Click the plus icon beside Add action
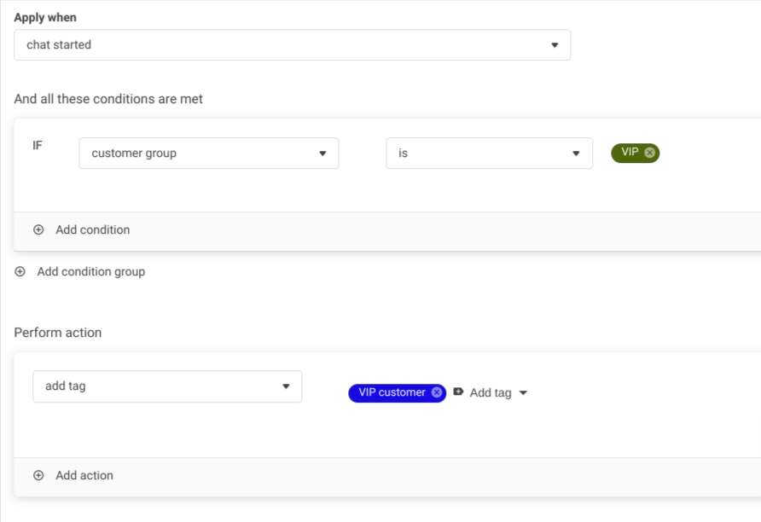 pos(38,475)
